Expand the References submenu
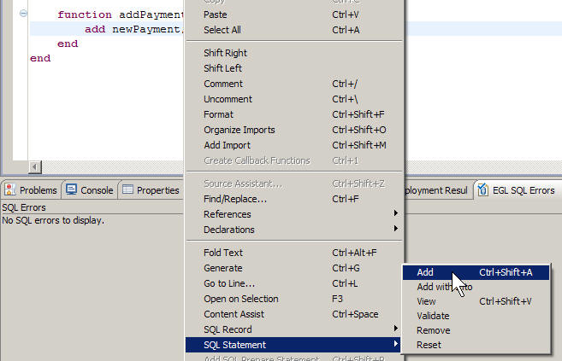 point(294,214)
